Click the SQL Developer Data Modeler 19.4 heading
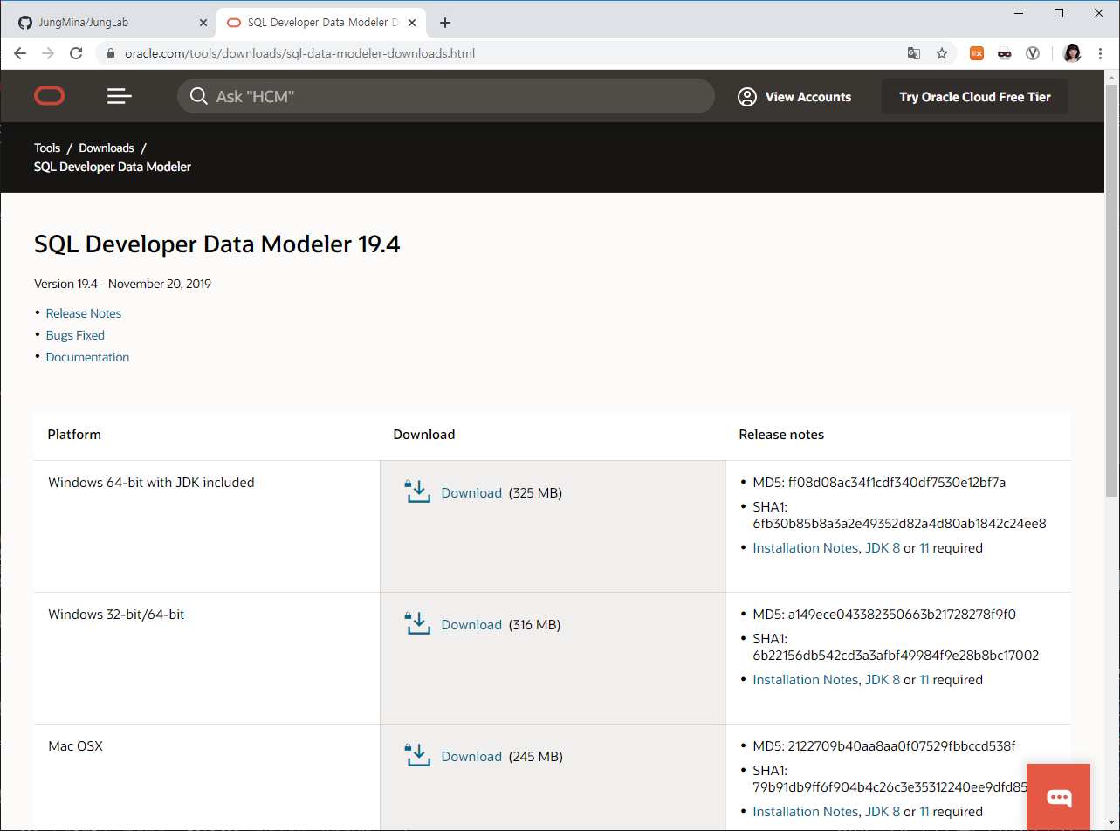Image resolution: width=1120 pixels, height=831 pixels. point(216,244)
